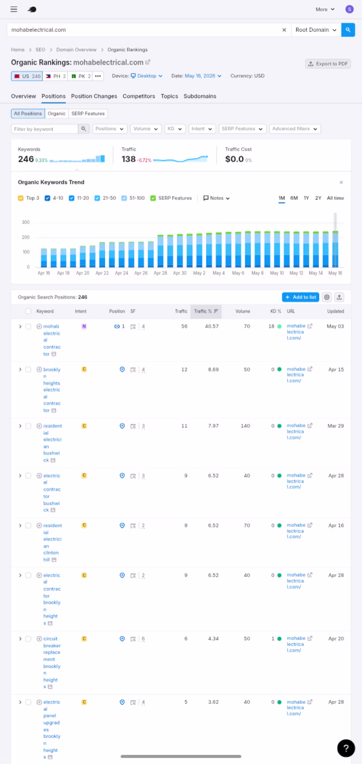Open the Volume filter dropdown
Screen dimensions: 362x764
(145, 129)
